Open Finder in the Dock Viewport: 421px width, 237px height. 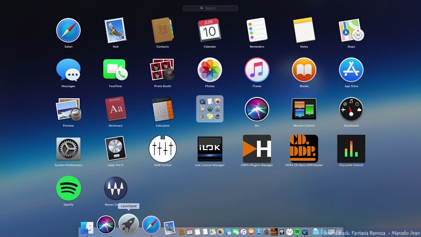pyautogui.click(x=87, y=228)
